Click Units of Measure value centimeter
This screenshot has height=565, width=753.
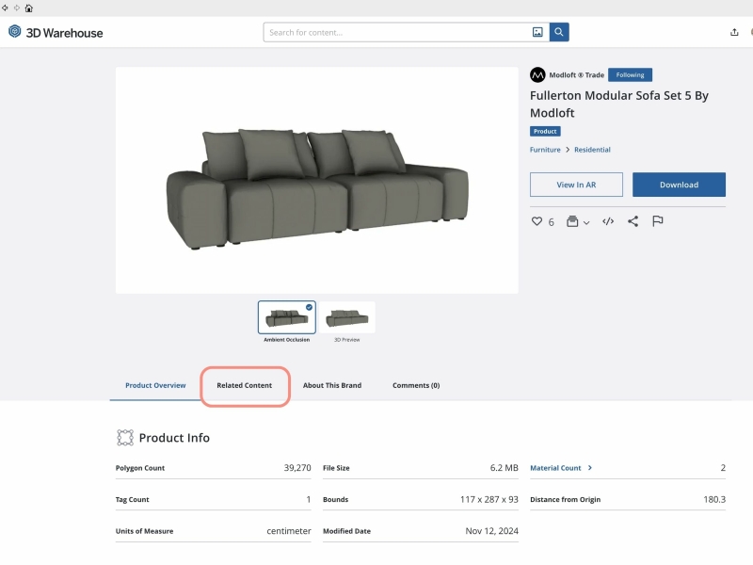(x=289, y=531)
